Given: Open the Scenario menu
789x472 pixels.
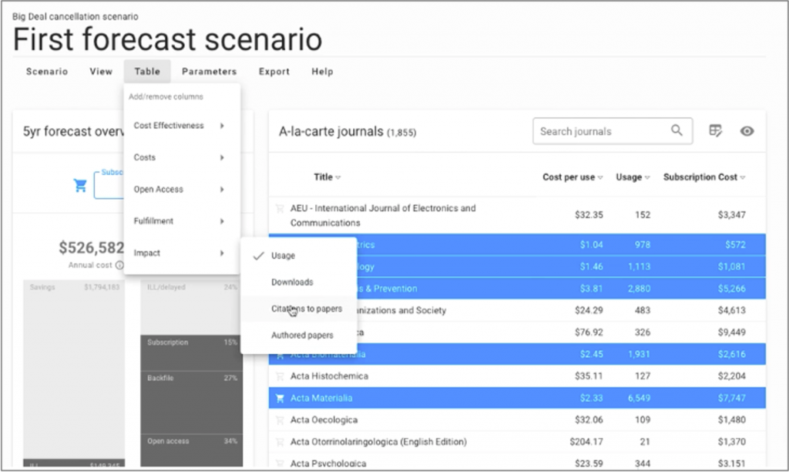Looking at the screenshot, I should pos(47,72).
